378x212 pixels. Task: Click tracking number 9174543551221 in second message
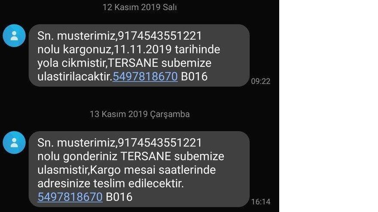pos(160,143)
